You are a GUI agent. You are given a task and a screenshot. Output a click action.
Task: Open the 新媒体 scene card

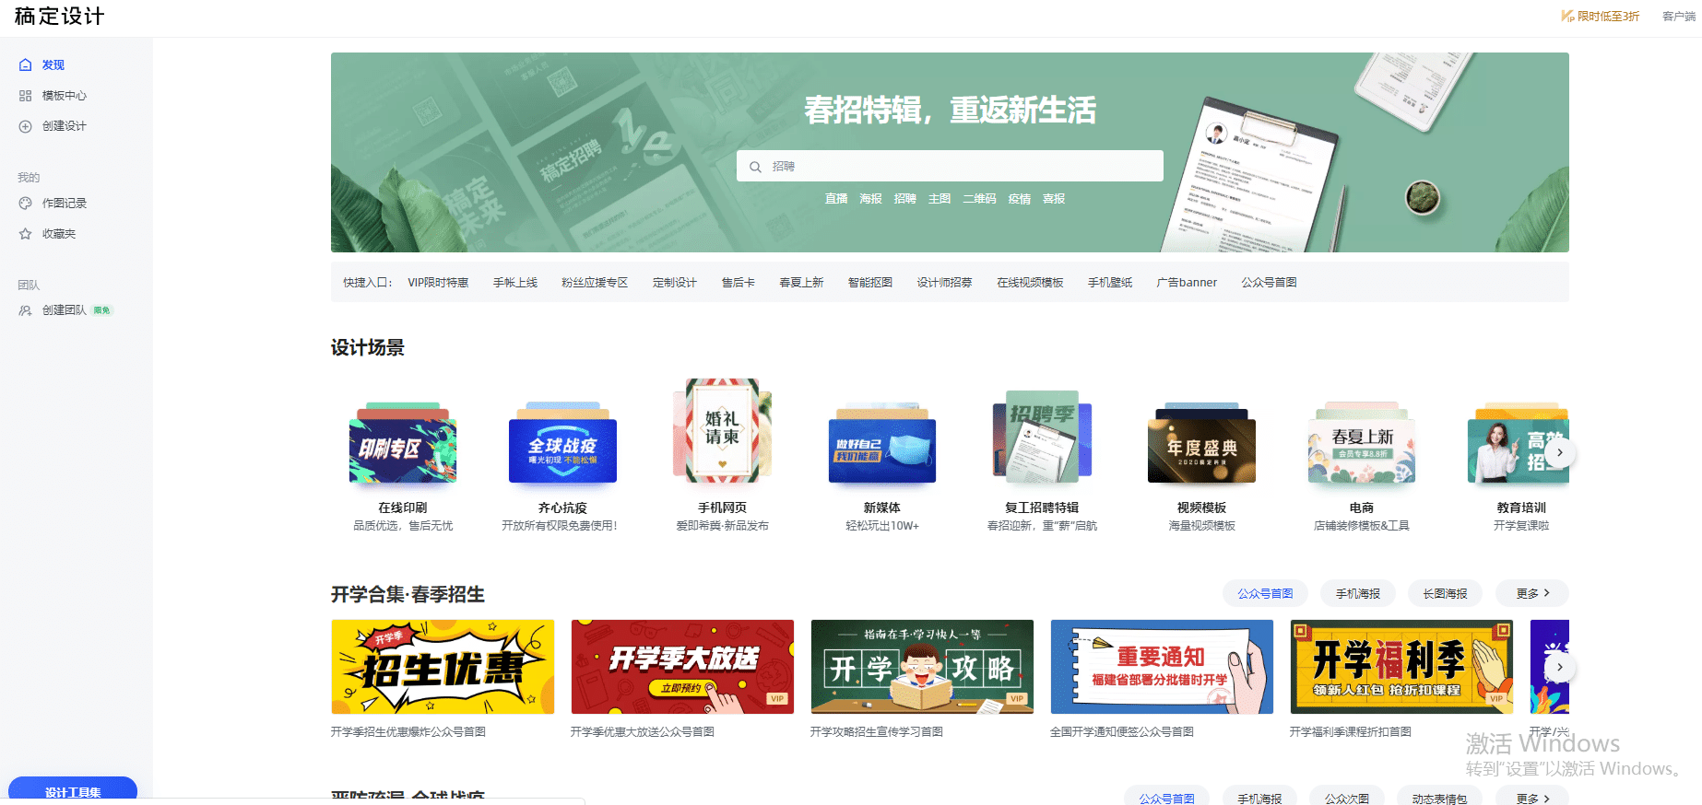(882, 444)
